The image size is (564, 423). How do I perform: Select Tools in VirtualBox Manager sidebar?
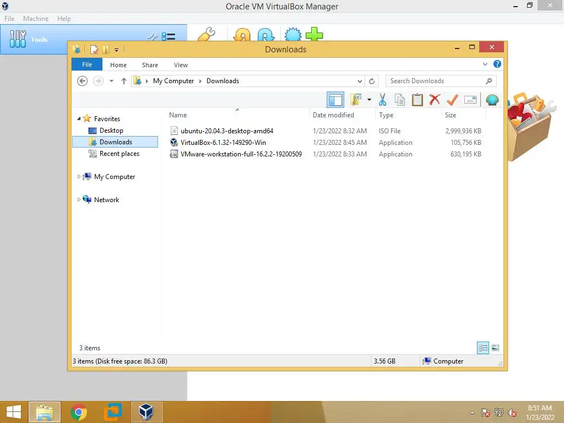pyautogui.click(x=39, y=40)
